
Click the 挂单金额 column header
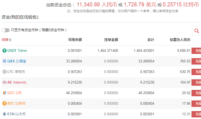pos(111,40)
